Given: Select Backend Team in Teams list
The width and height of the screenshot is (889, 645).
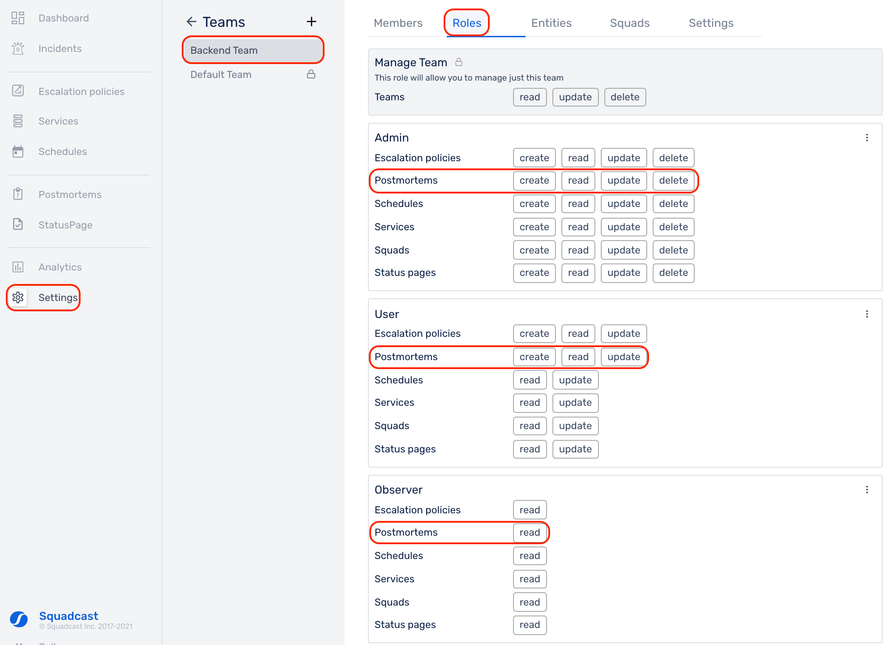Looking at the screenshot, I should [x=253, y=50].
